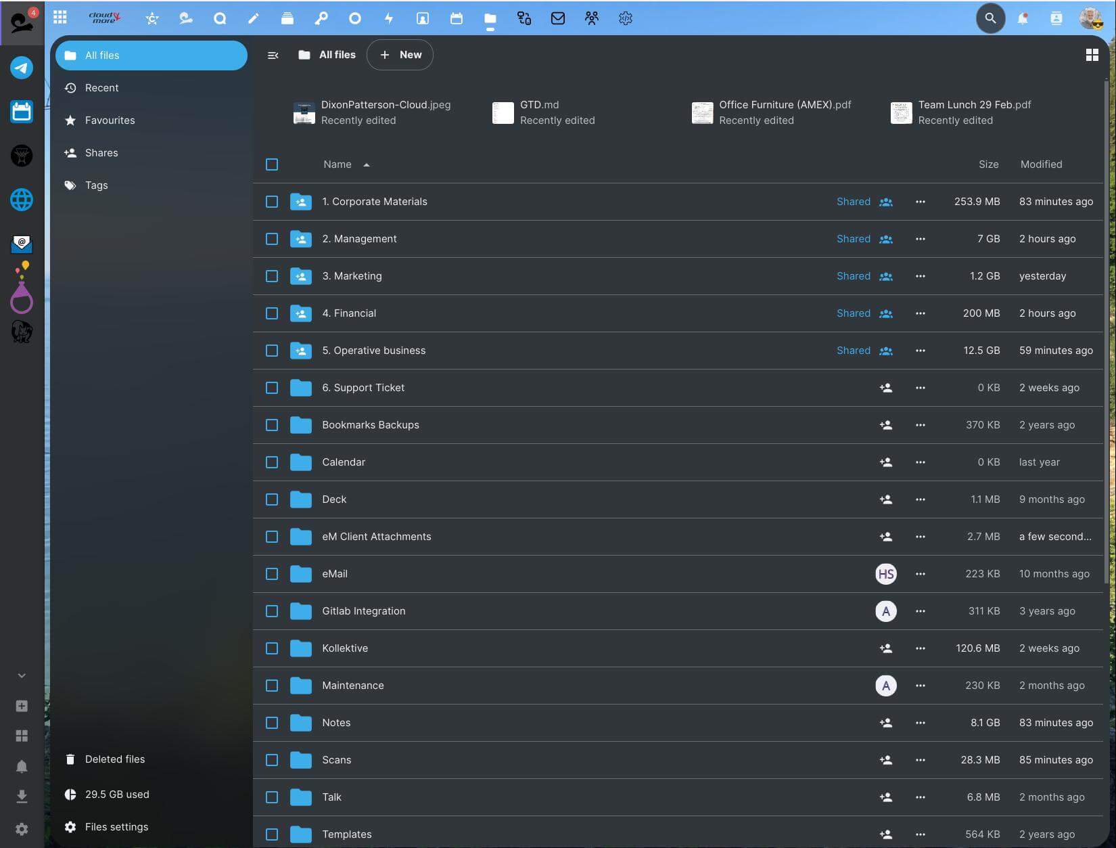
Task: Open Deleted files in the sidebar
Action: (x=114, y=759)
